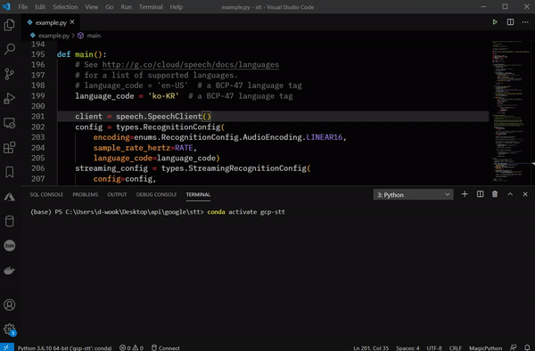This screenshot has width=535, height=351.
Task: Open the Docker view in activity bar
Action: pos(10,270)
